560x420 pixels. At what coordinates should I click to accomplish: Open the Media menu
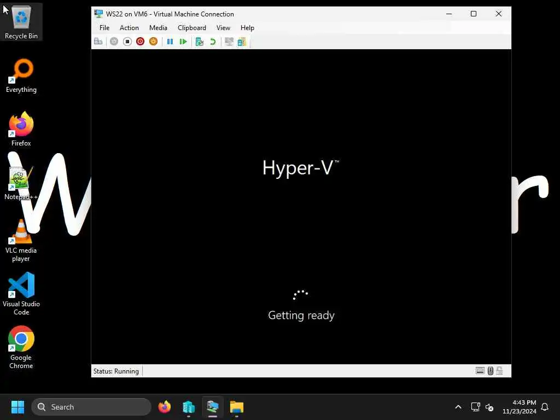coord(158,28)
